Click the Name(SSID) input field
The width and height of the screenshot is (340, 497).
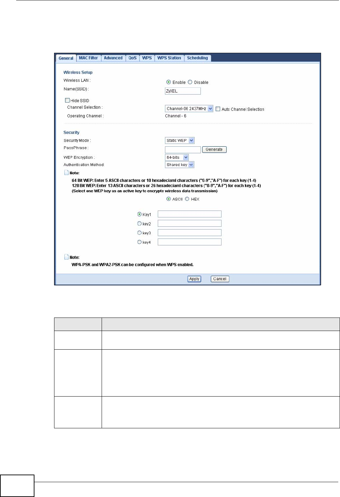pyautogui.click(x=183, y=91)
